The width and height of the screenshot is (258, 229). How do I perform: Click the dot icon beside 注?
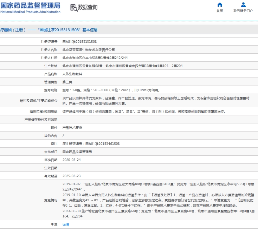[52, 224]
